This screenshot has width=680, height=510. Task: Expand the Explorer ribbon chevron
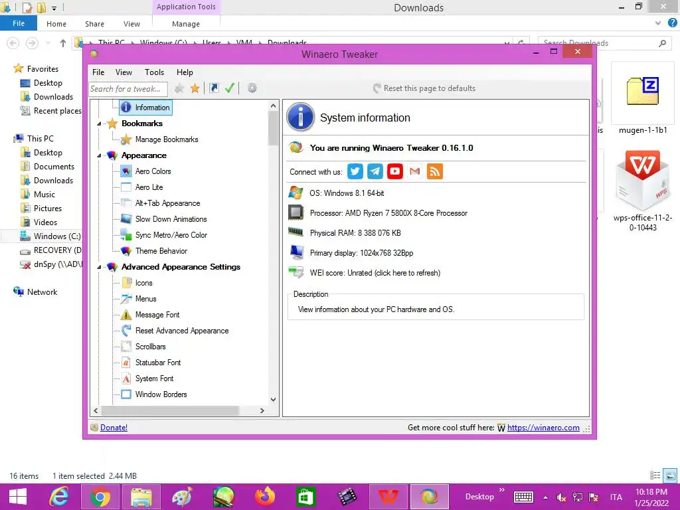pyautogui.click(x=658, y=23)
